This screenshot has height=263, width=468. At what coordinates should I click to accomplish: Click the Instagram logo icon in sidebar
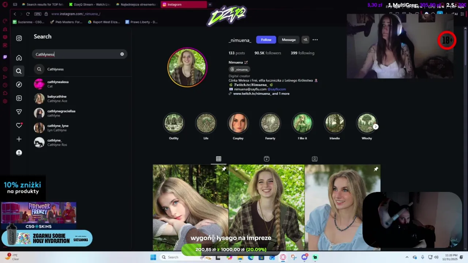pyautogui.click(x=19, y=38)
